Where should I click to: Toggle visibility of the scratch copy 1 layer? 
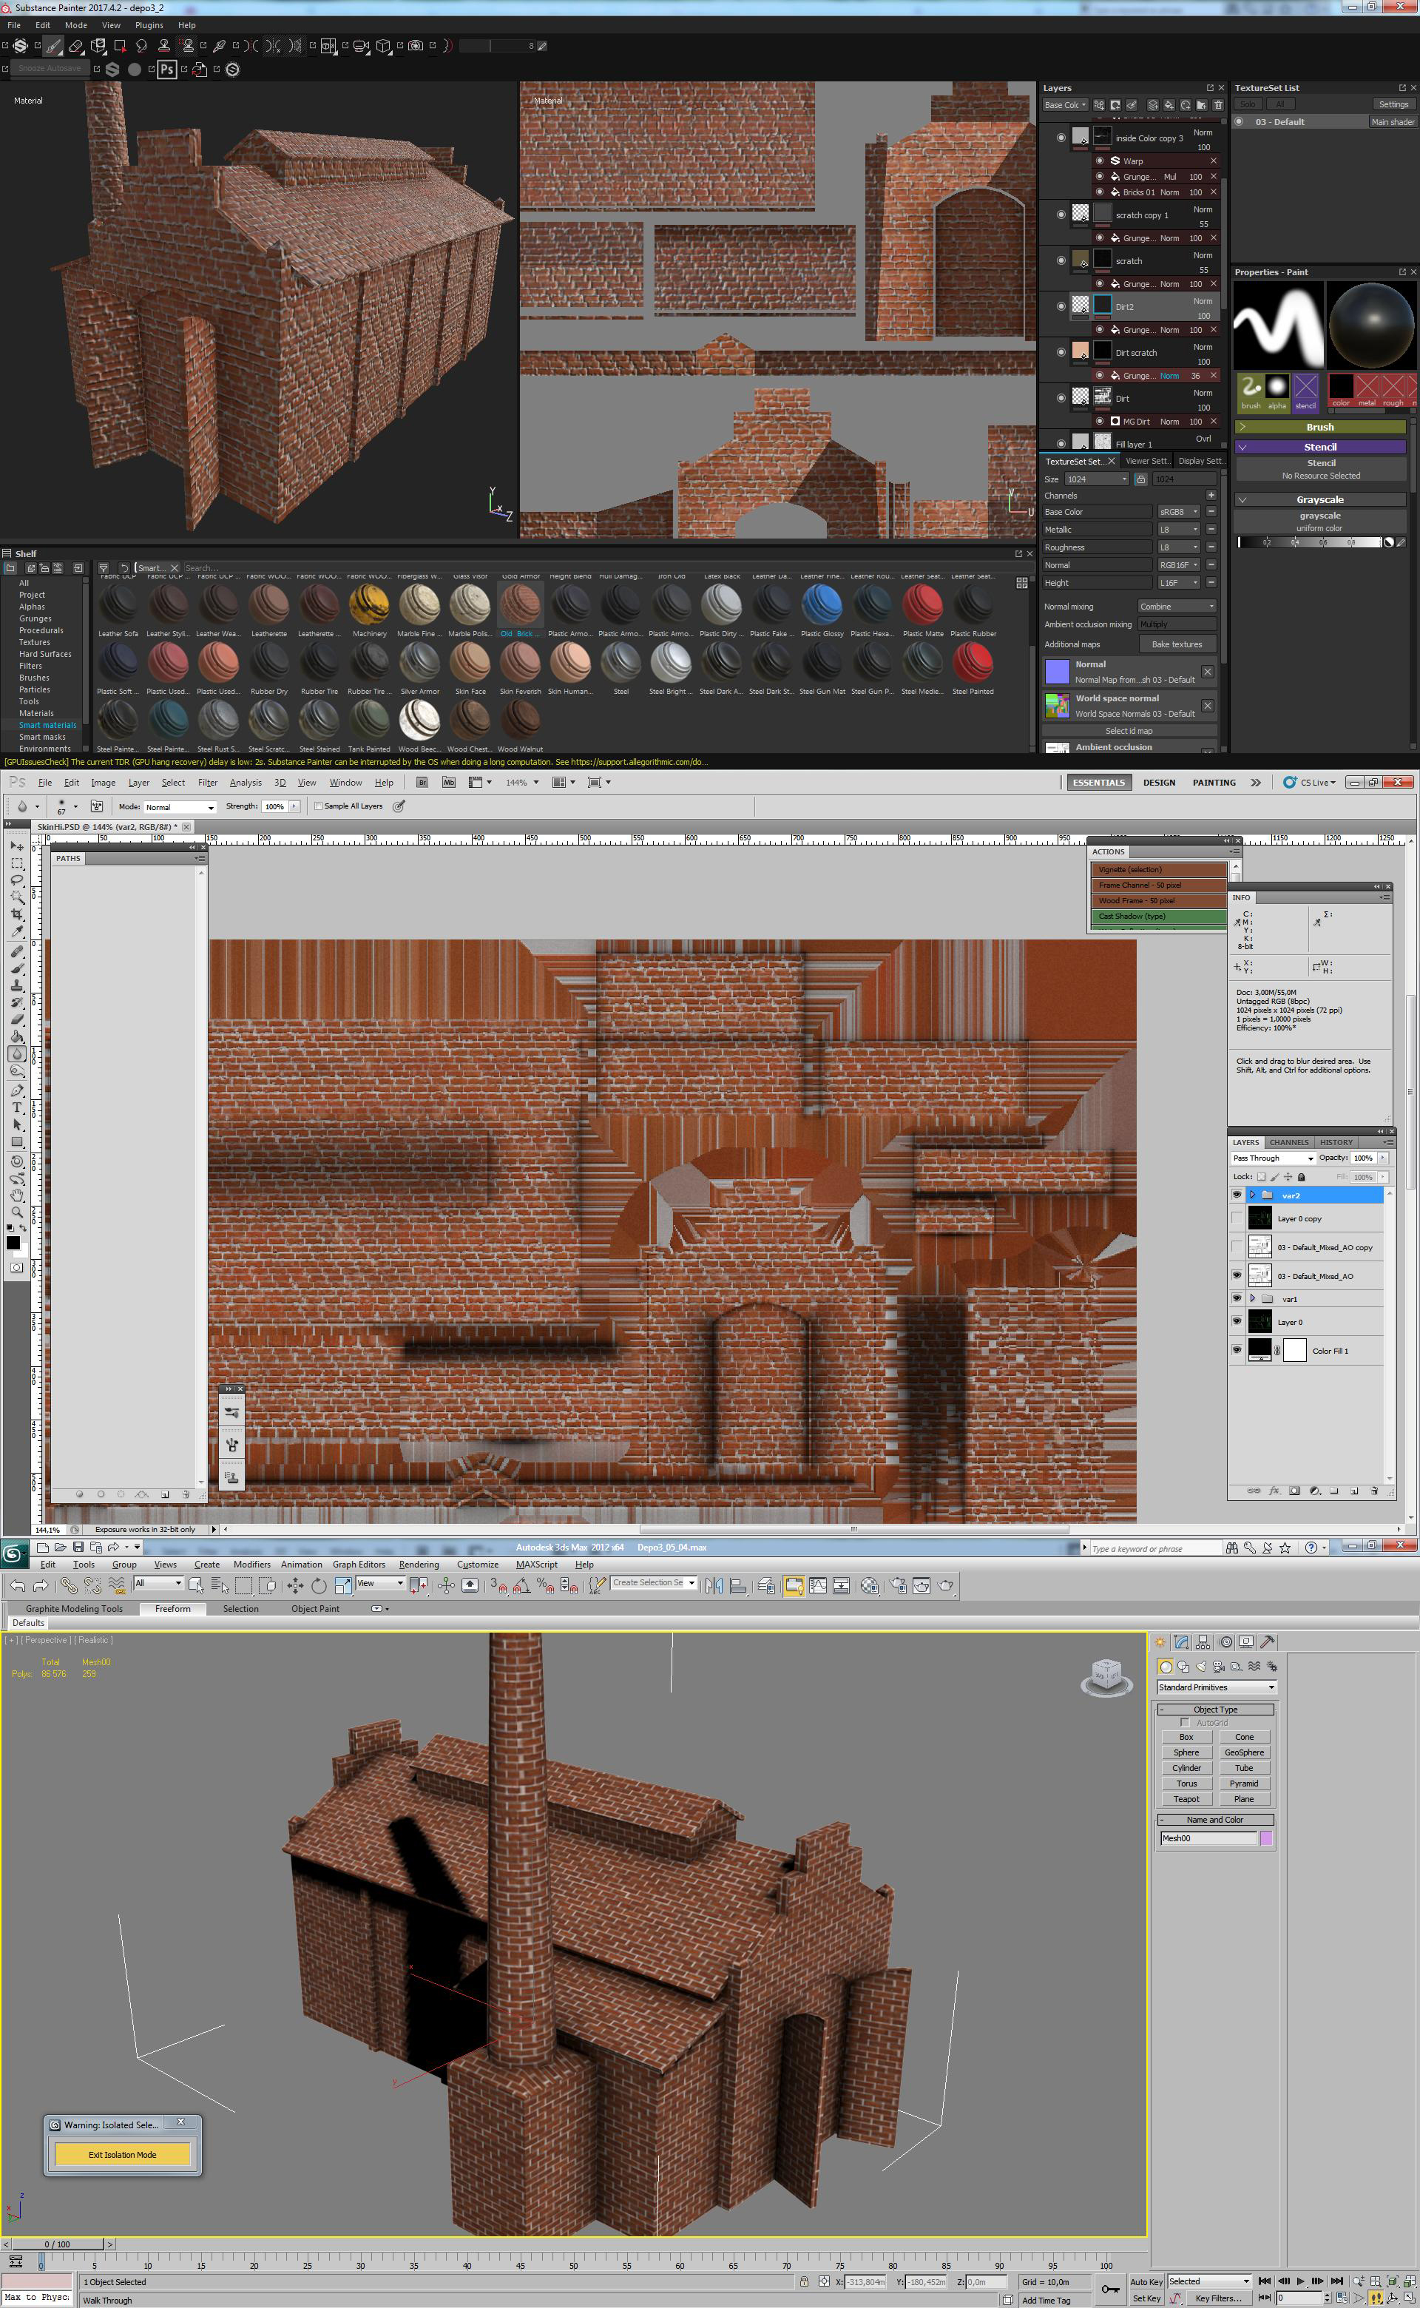point(1061,215)
